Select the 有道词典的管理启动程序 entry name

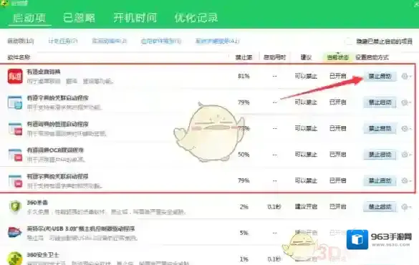click(57, 124)
